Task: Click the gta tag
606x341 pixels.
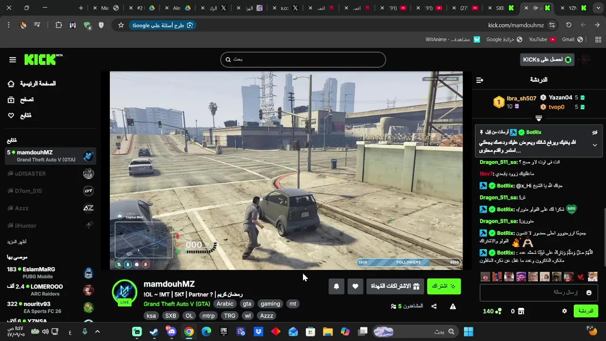Action: tap(247, 304)
